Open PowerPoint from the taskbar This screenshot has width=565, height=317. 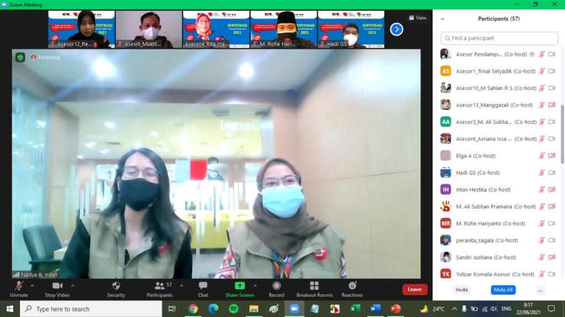(396, 309)
